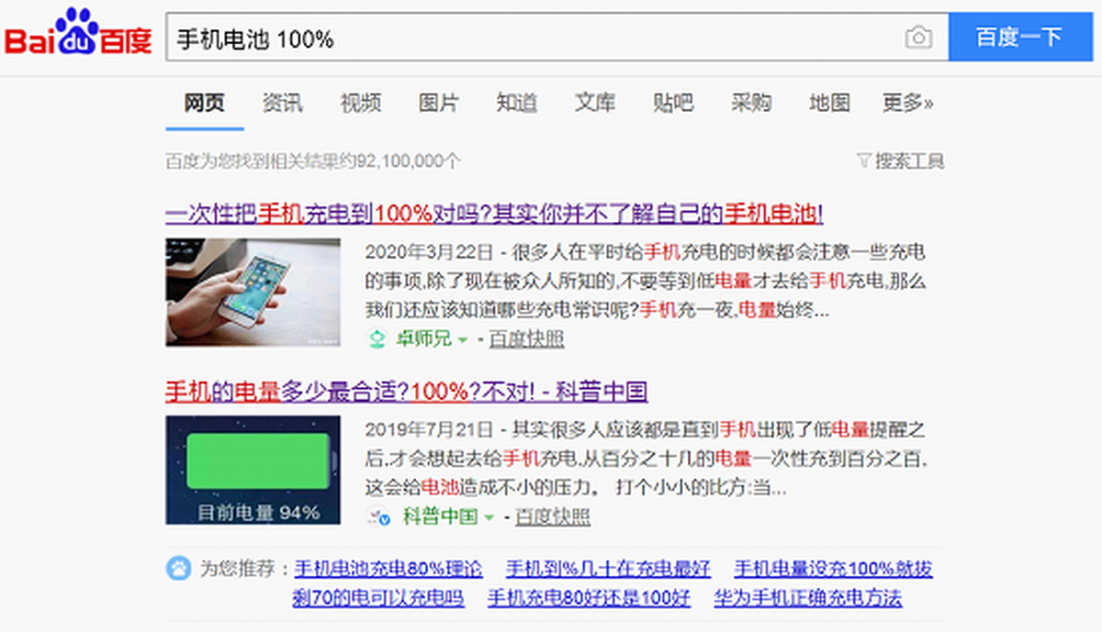Open the 更多» tab menu

(907, 104)
